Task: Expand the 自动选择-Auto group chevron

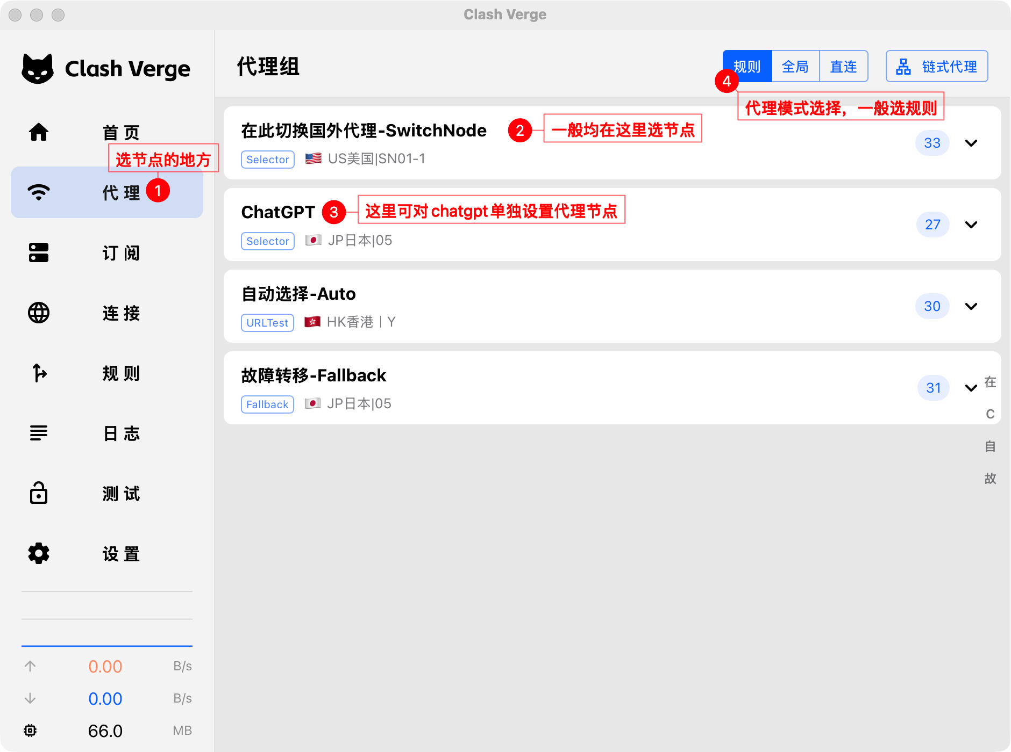Action: click(971, 306)
